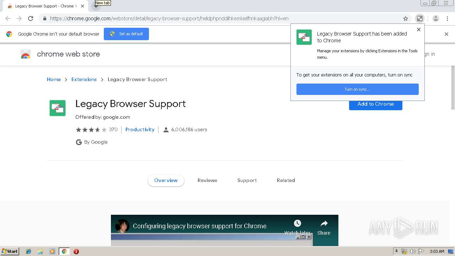
Task: Open video title 'Configuring legacy browser support for Chrome'
Action: (x=200, y=226)
